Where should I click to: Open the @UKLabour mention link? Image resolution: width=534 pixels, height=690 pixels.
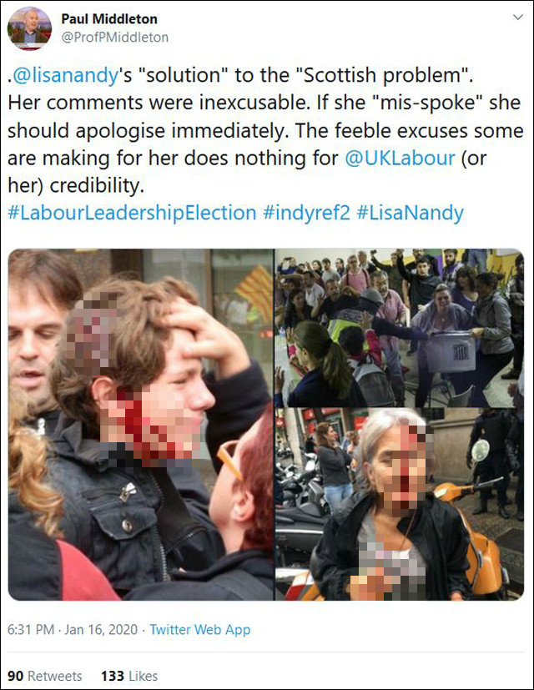(x=400, y=158)
